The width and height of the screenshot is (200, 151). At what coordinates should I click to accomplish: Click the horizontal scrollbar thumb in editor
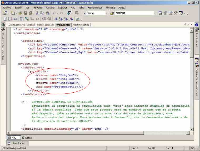coord(77,133)
